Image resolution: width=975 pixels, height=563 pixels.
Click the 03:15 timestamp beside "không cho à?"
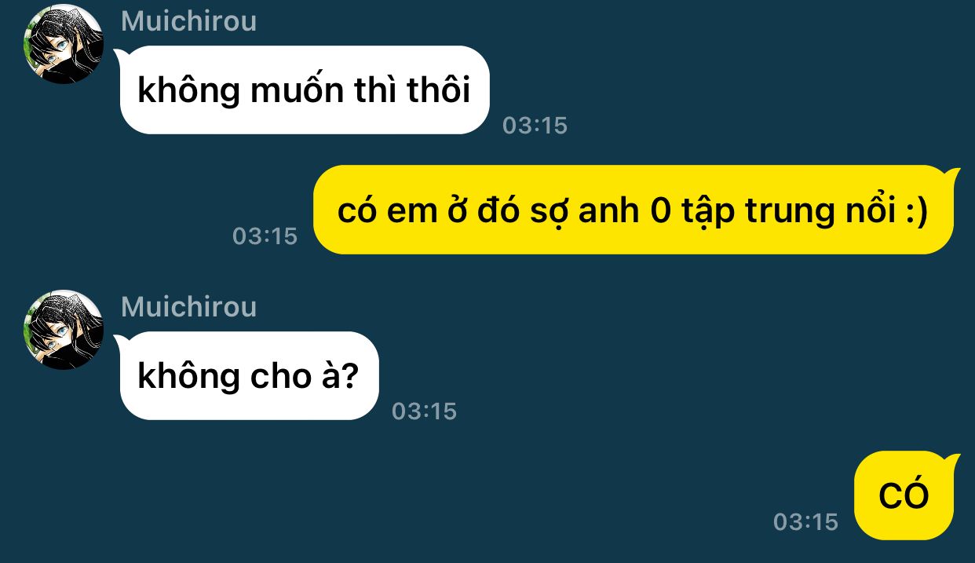[x=424, y=411]
